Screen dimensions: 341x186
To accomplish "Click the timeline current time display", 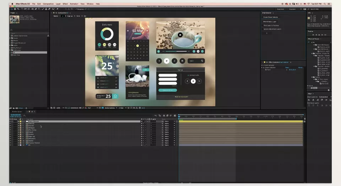I will [x=16, y=115].
